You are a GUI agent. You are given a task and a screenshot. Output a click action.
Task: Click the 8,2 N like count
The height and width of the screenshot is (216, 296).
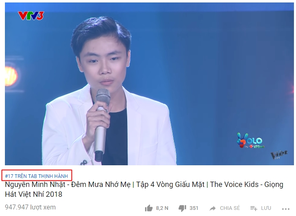162,208
